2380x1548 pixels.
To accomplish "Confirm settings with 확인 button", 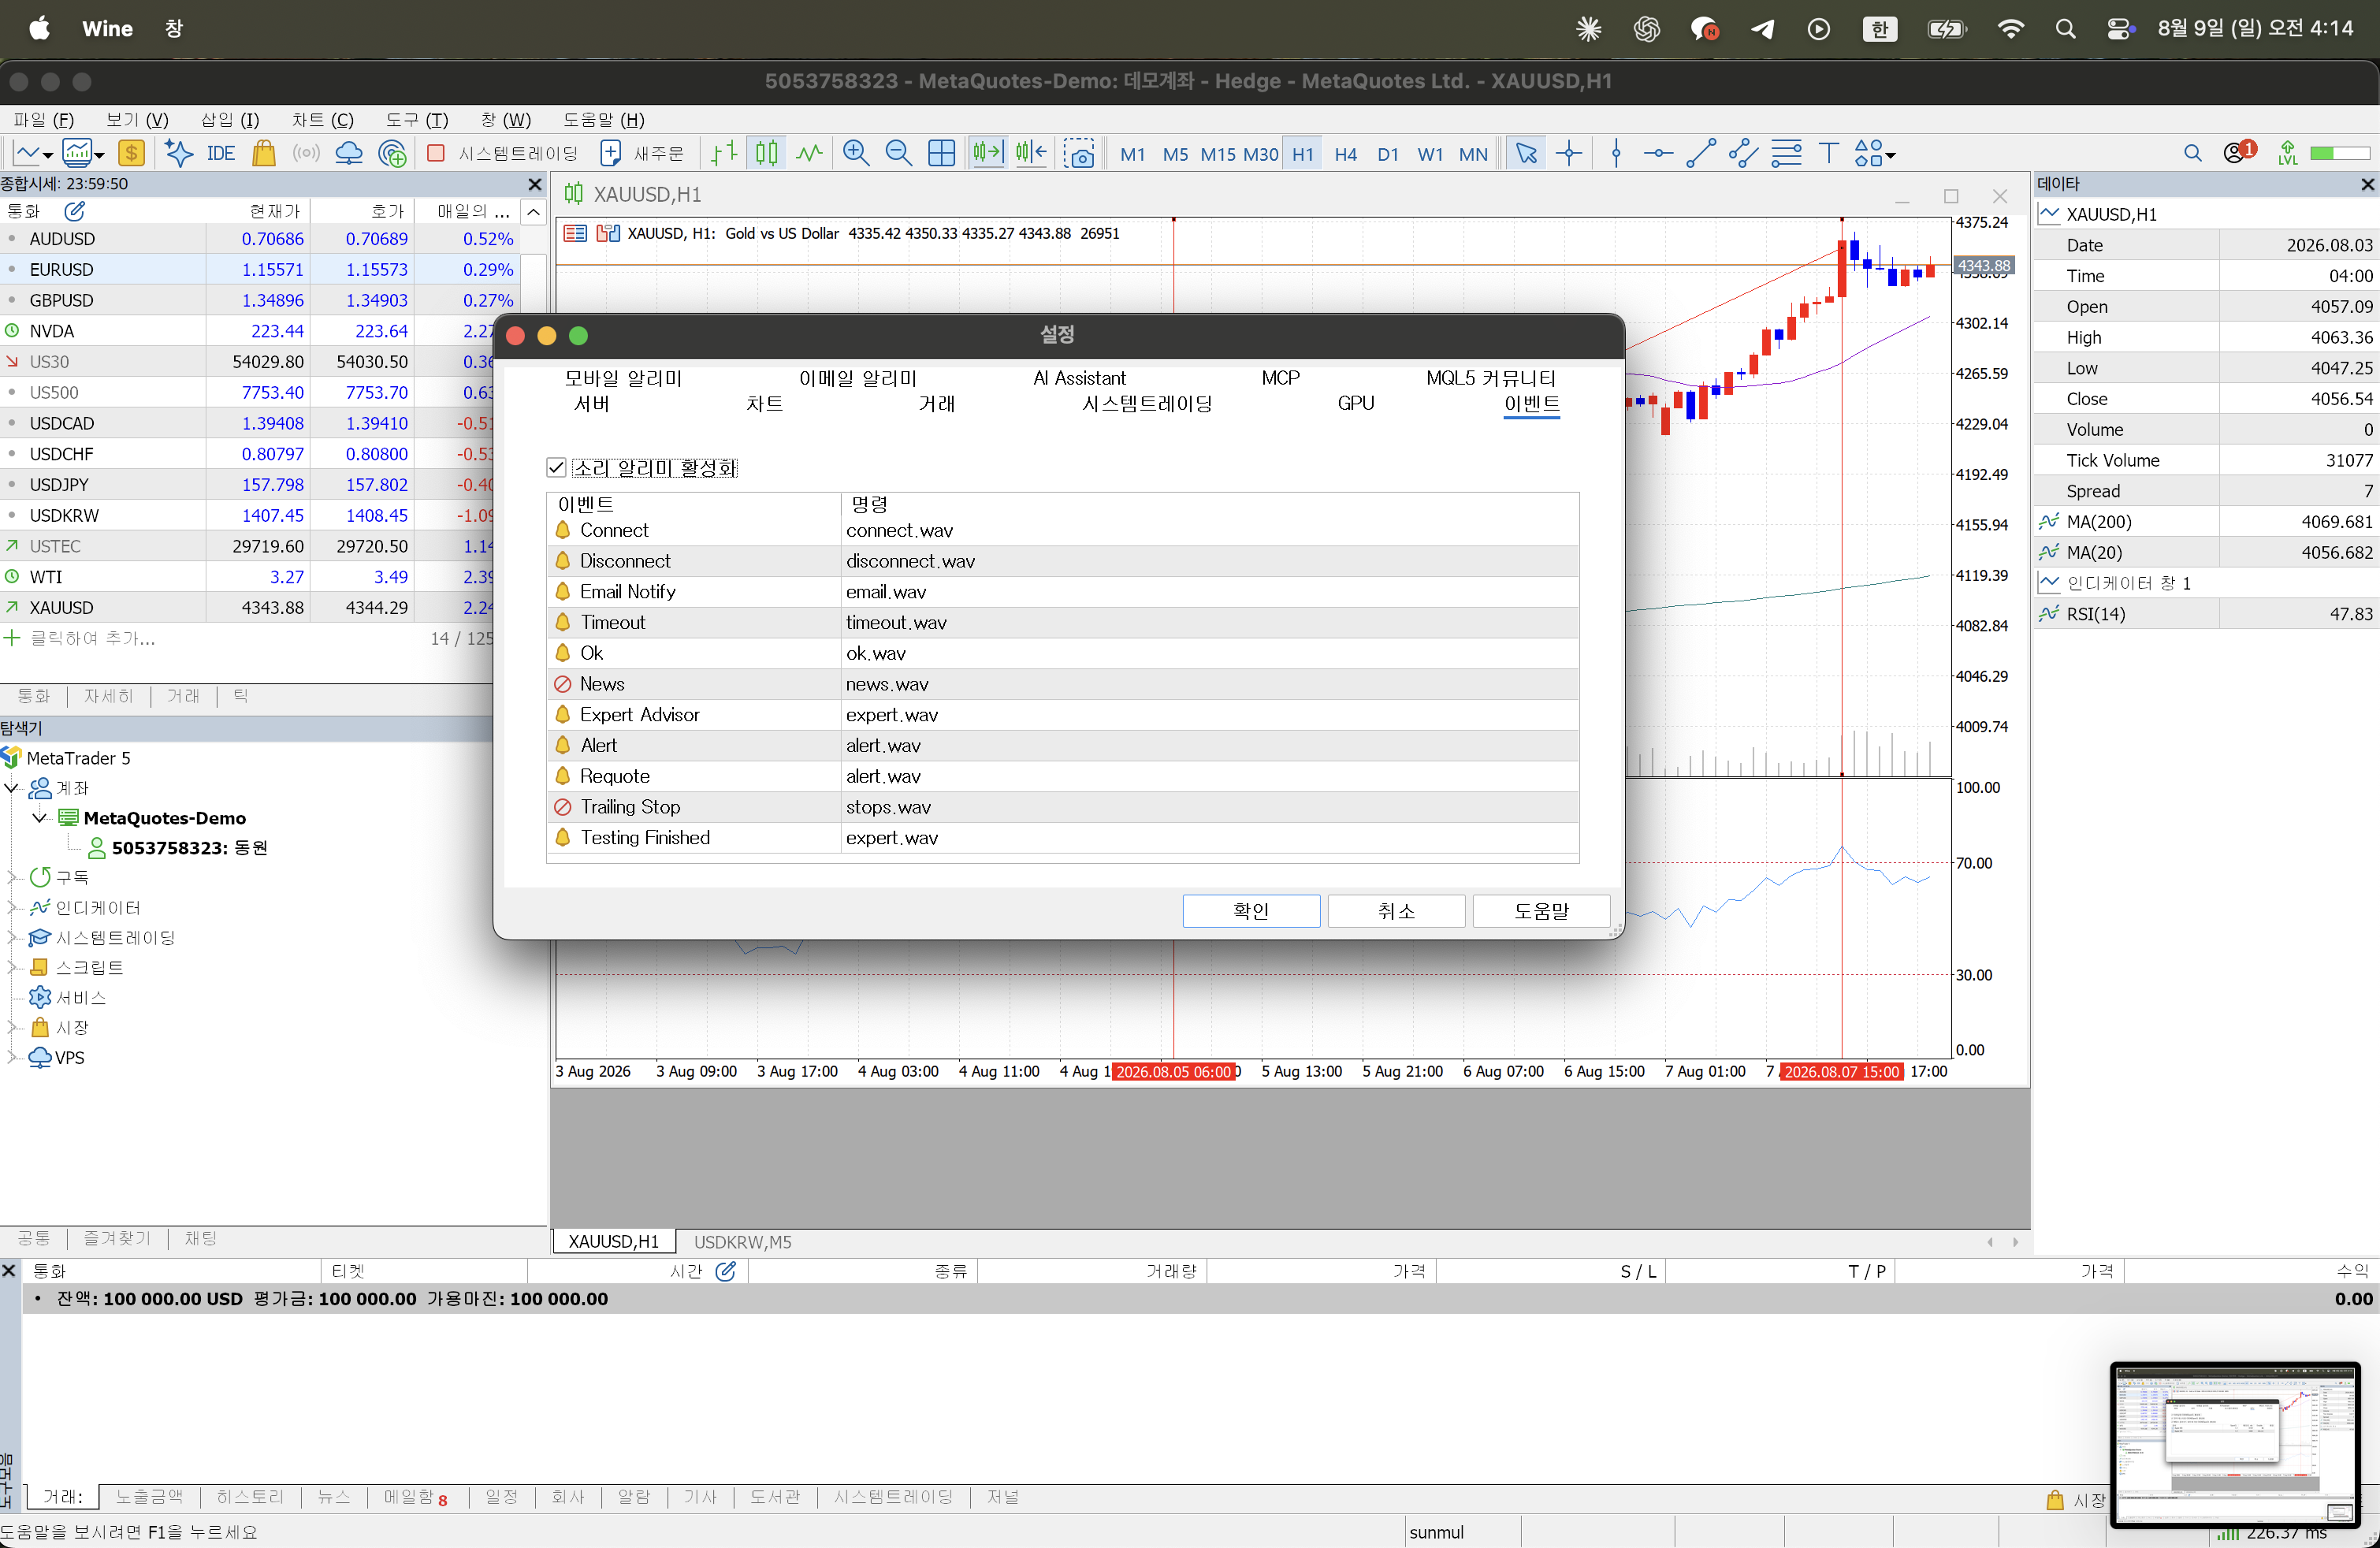I will pyautogui.click(x=1251, y=911).
